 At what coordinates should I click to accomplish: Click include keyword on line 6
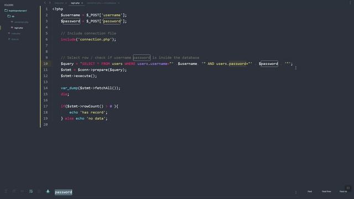tap(68, 39)
